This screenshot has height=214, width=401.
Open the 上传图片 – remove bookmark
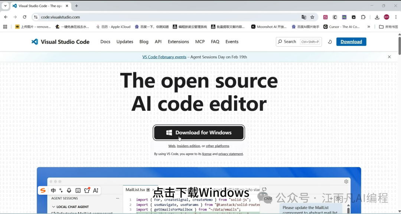(x=33, y=27)
